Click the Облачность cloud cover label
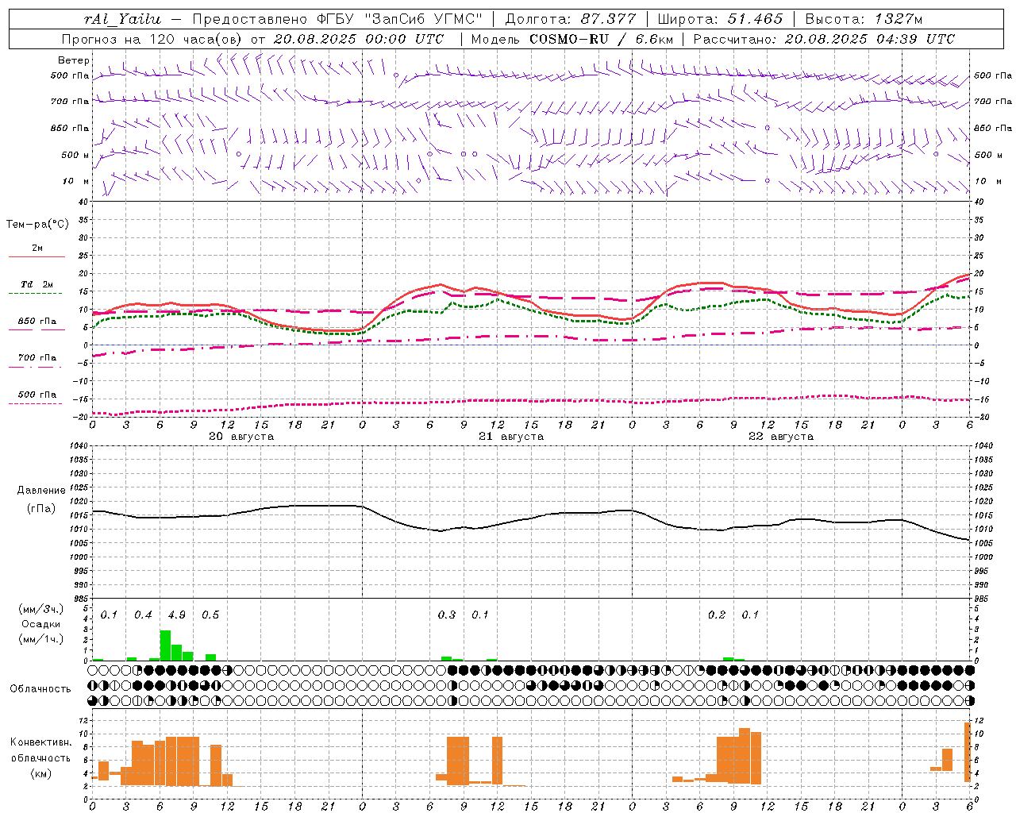Viewport: 1016px width, 813px height. (x=40, y=688)
